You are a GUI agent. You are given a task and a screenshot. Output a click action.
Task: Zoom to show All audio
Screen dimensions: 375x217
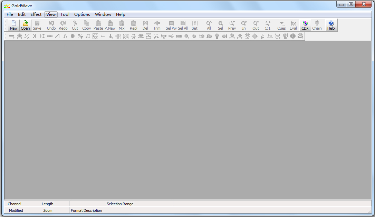[x=209, y=25]
